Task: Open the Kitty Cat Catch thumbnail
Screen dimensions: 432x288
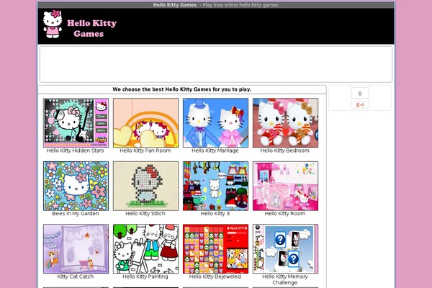Action: (76, 249)
